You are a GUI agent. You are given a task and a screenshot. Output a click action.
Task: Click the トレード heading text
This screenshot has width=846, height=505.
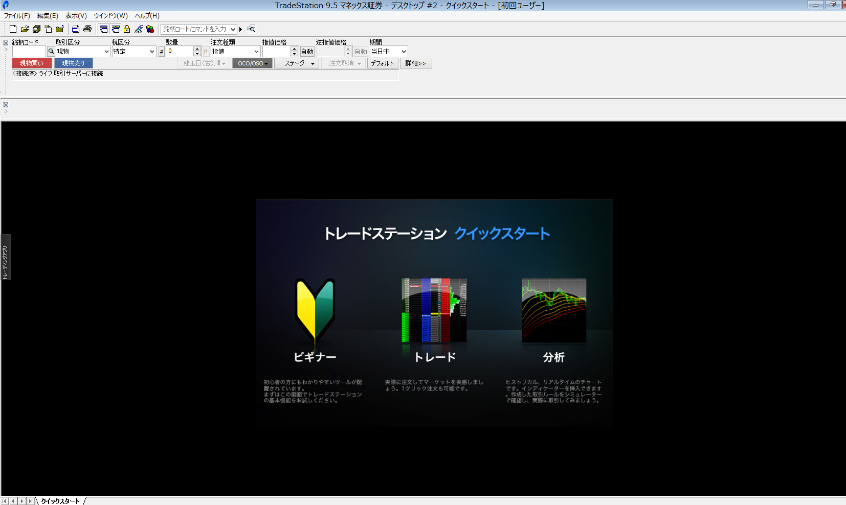[x=435, y=357]
